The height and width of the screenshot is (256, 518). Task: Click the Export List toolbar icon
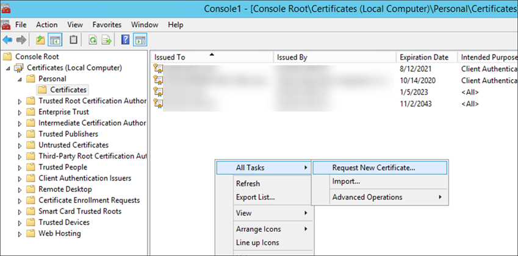(x=107, y=40)
